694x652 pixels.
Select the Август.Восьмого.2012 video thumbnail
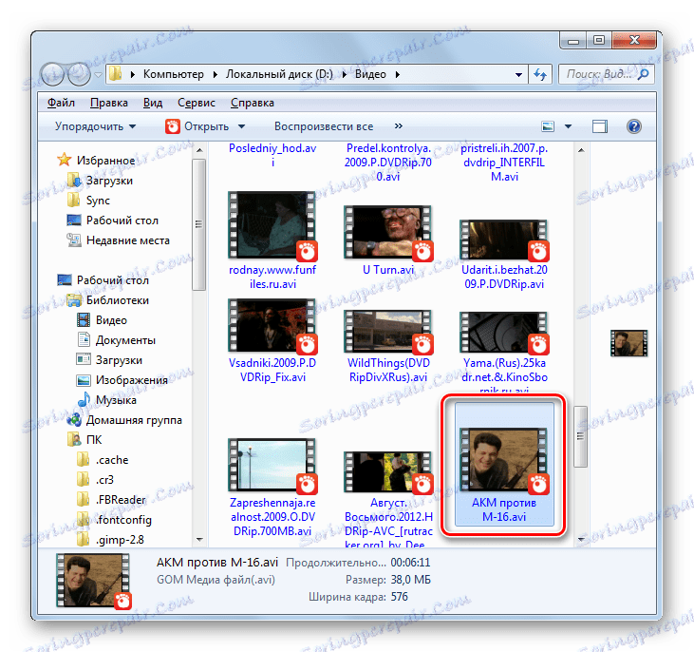point(387,472)
